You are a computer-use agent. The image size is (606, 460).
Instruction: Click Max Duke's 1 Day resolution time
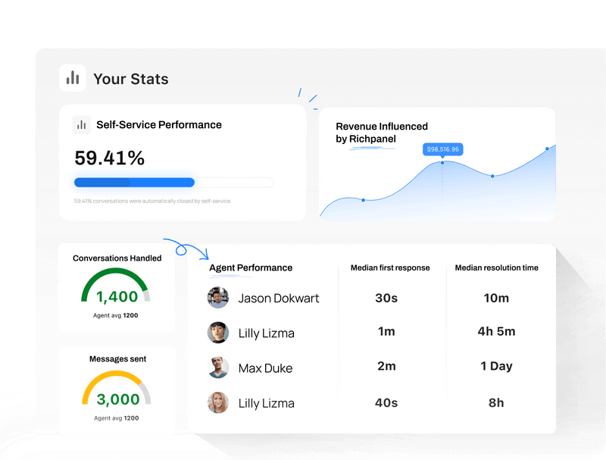coord(496,366)
